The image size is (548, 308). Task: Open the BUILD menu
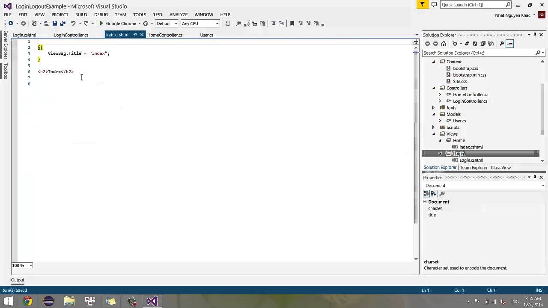tap(81, 15)
